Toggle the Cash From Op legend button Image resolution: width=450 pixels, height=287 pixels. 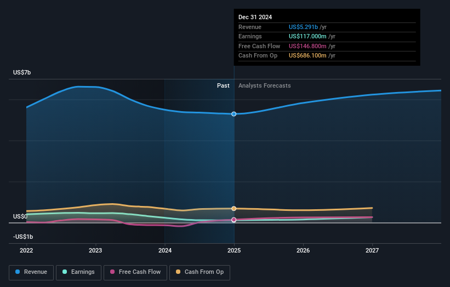coord(200,272)
